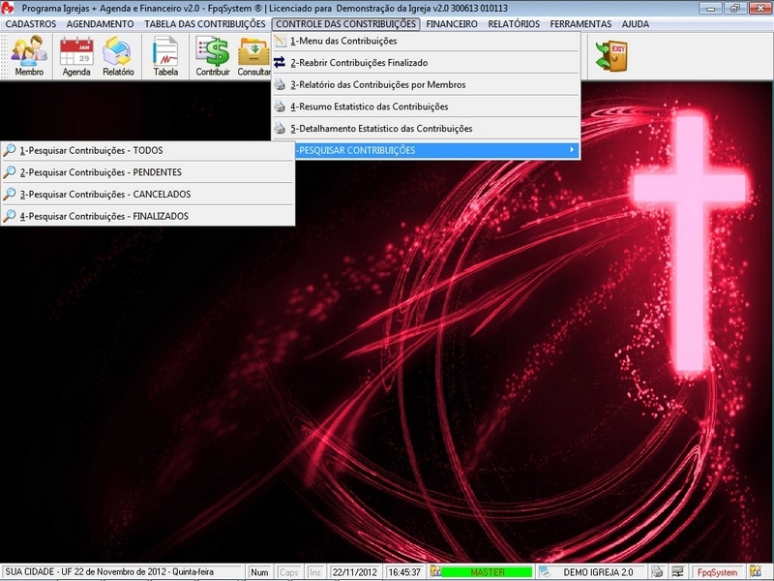Click the green Exit door icon
This screenshot has width=774, height=581.
[x=611, y=56]
